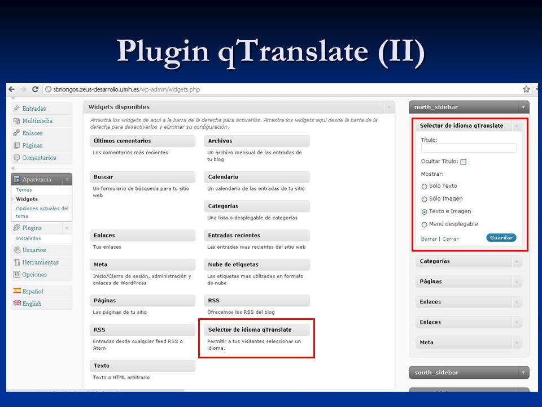Collapse the Apariencia menu arrow
The height and width of the screenshot is (407, 542).
click(x=67, y=179)
